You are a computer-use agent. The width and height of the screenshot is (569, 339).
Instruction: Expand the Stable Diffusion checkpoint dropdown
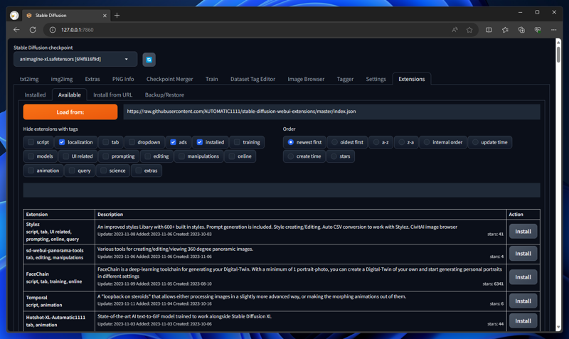[x=75, y=59]
